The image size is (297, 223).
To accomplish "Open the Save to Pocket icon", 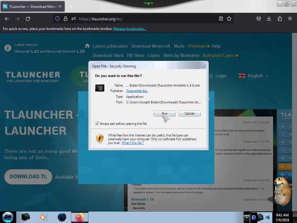I will pos(258,19).
